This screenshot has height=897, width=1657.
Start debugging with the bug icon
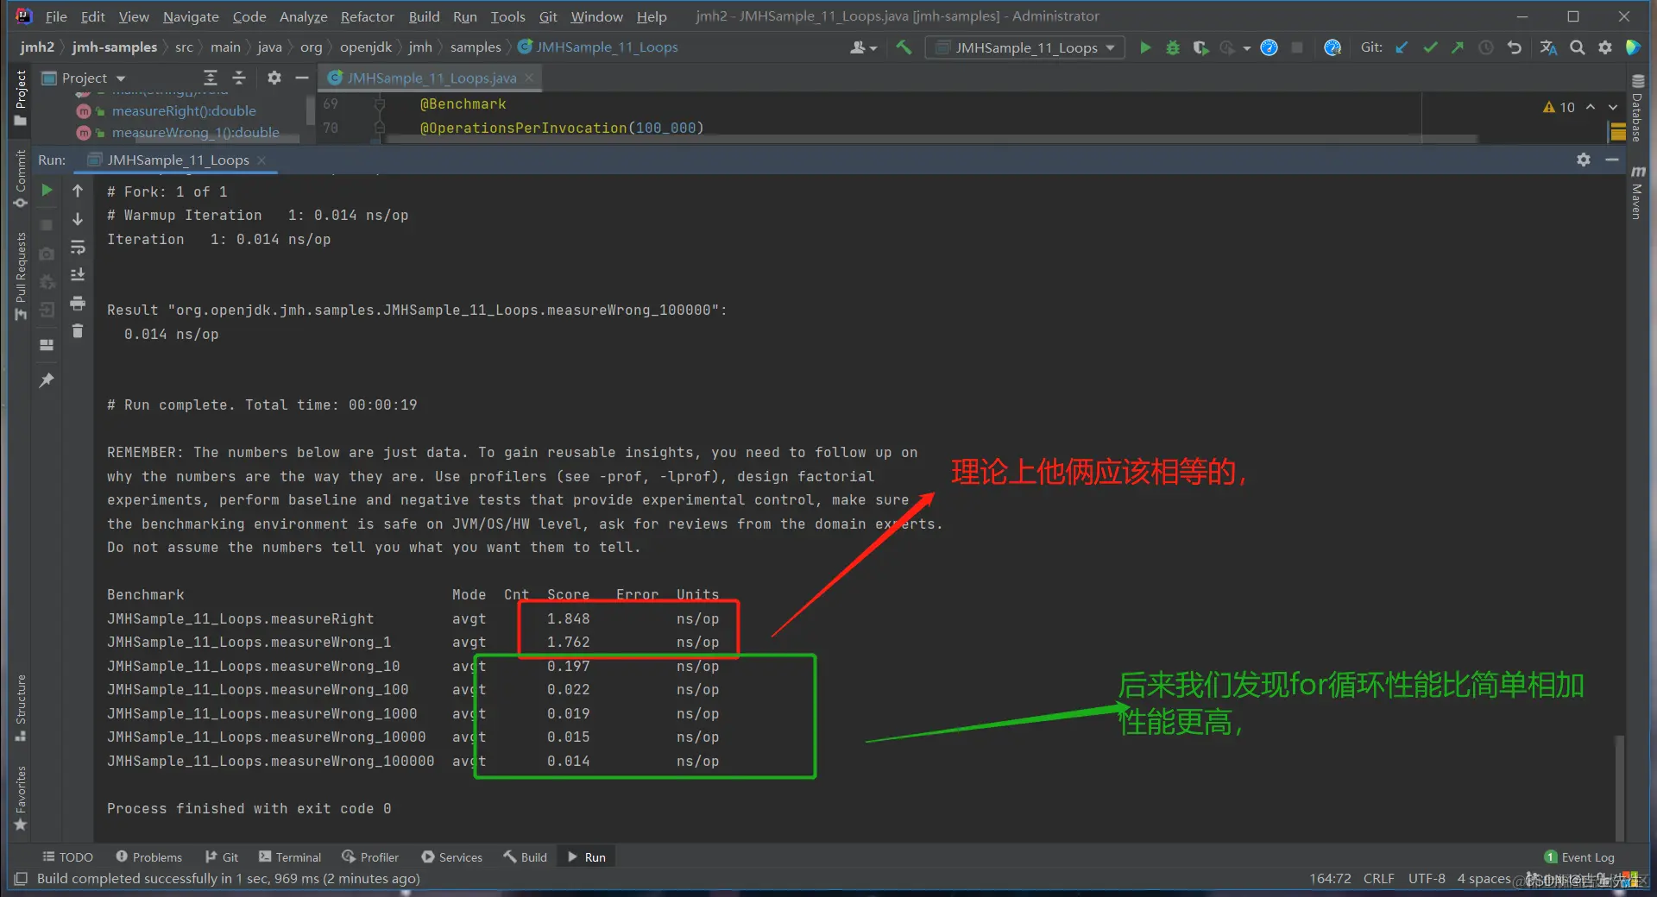click(1172, 47)
